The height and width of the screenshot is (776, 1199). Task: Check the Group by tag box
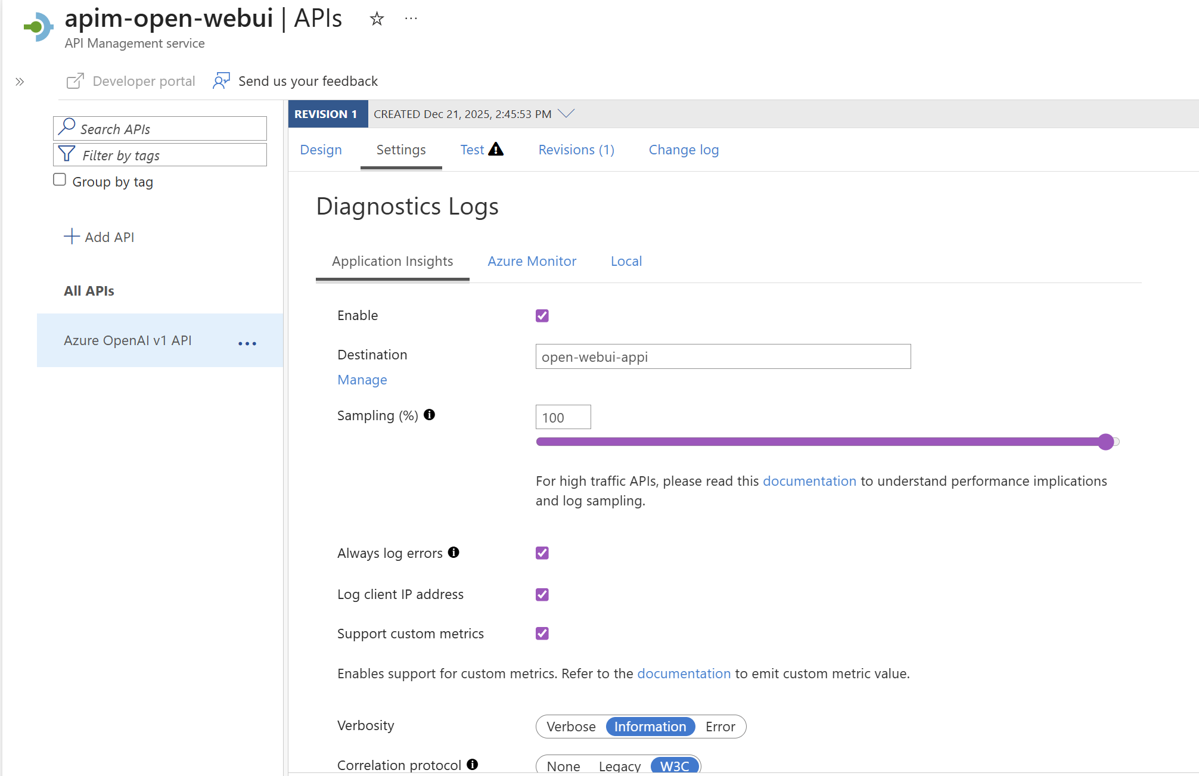coord(60,180)
